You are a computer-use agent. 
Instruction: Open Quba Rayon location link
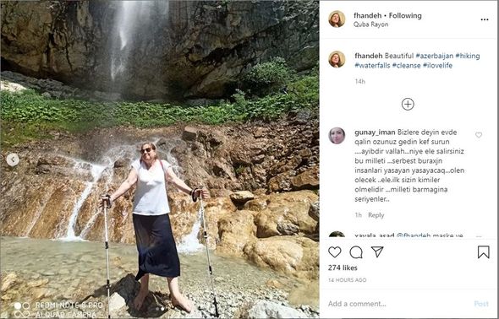pos(370,24)
